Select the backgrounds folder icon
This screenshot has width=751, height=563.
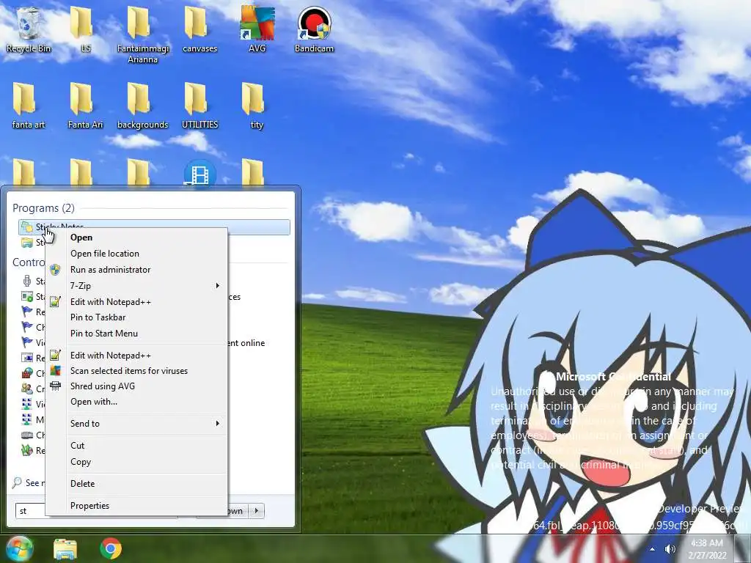coord(143,106)
